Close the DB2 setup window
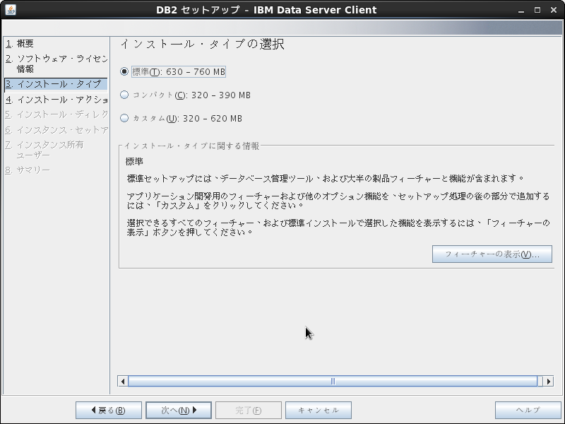The image size is (565, 424). [554, 10]
